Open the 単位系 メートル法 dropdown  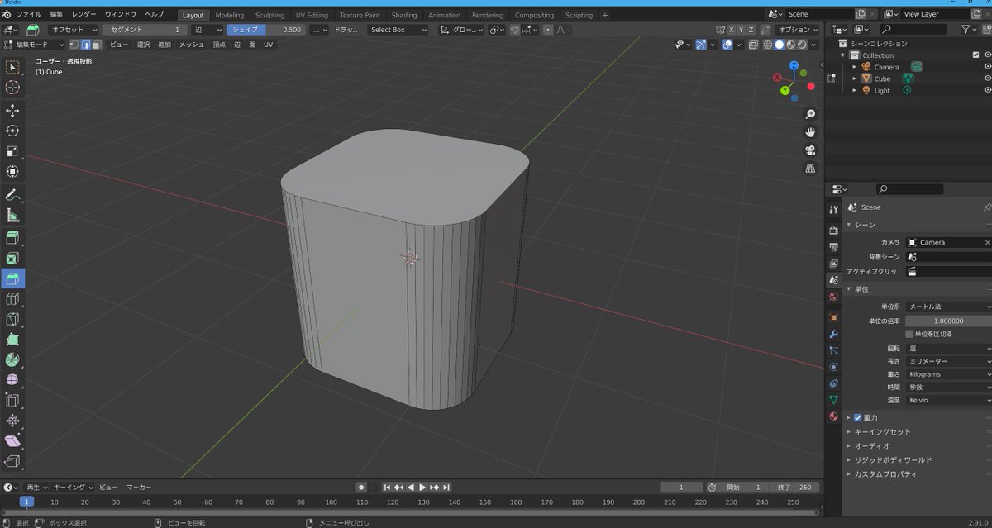click(948, 307)
